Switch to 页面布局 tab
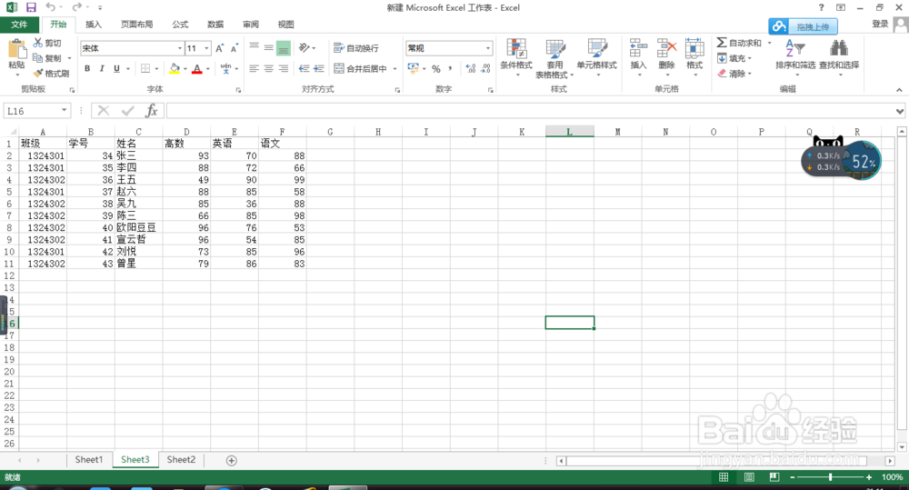The image size is (909, 490). point(137,25)
